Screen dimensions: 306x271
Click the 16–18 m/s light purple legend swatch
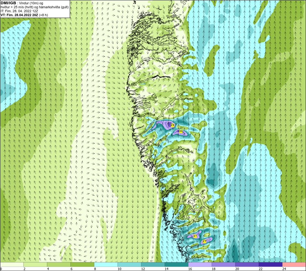click(x=200, y=264)
